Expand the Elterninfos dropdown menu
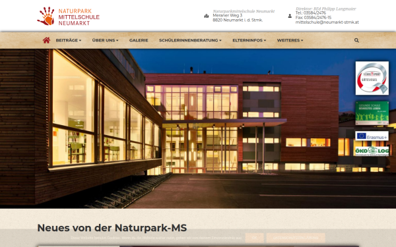 pyautogui.click(x=249, y=40)
